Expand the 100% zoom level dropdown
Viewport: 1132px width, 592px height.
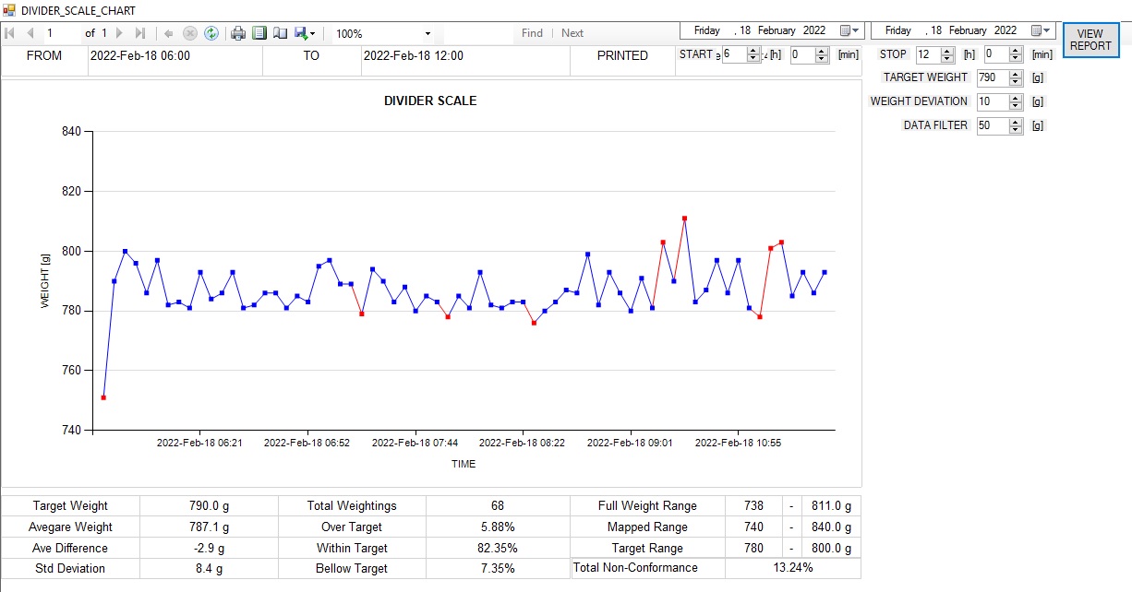coord(428,34)
